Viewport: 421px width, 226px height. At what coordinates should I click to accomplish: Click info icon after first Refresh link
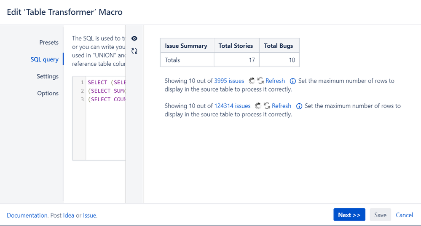coord(293,81)
